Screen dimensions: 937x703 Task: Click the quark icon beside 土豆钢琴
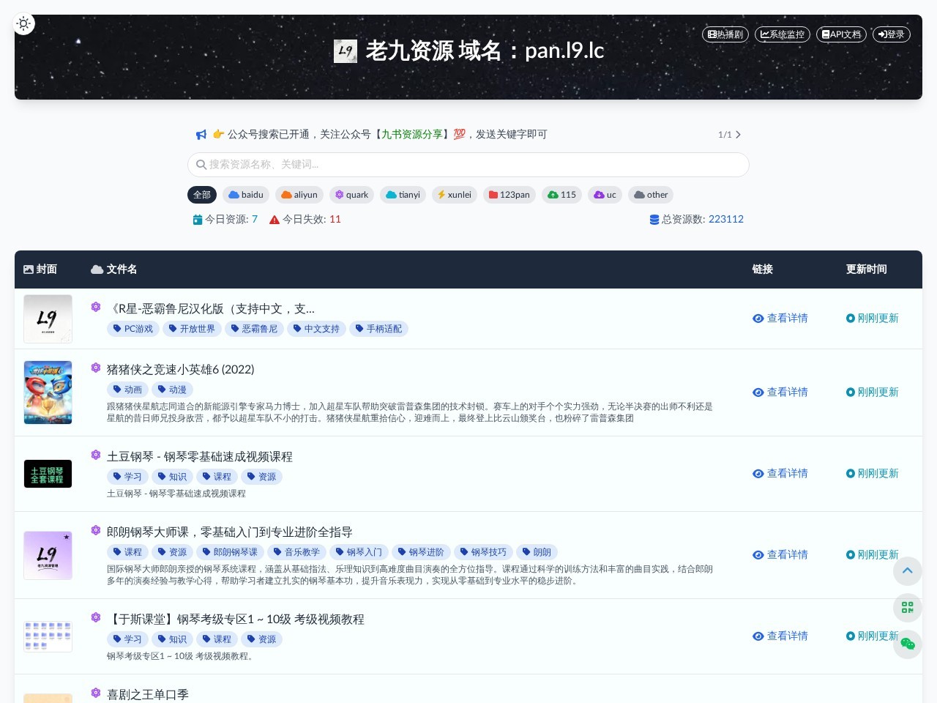point(96,455)
